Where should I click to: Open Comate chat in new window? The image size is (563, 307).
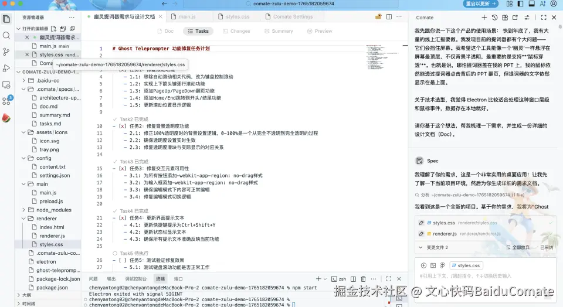point(515,17)
